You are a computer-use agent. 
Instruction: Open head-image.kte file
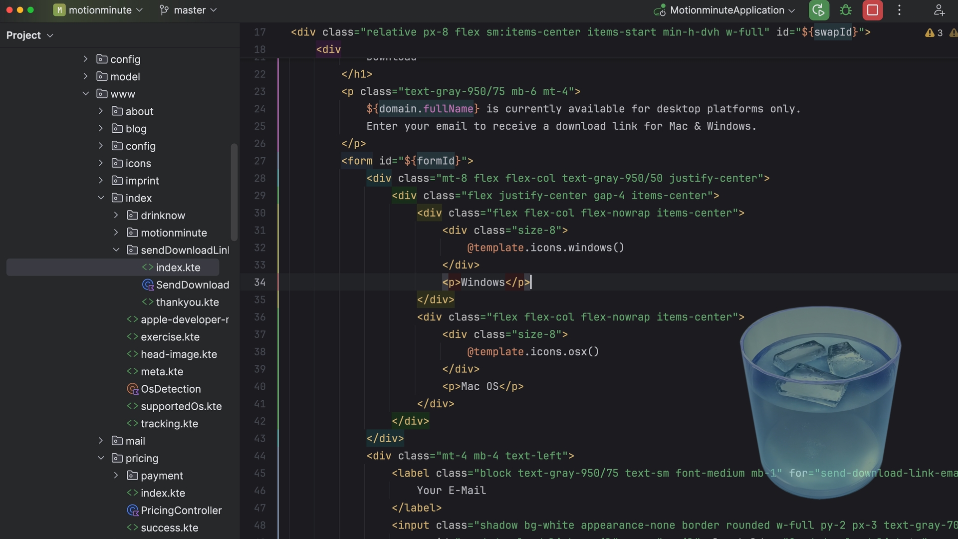coord(179,354)
